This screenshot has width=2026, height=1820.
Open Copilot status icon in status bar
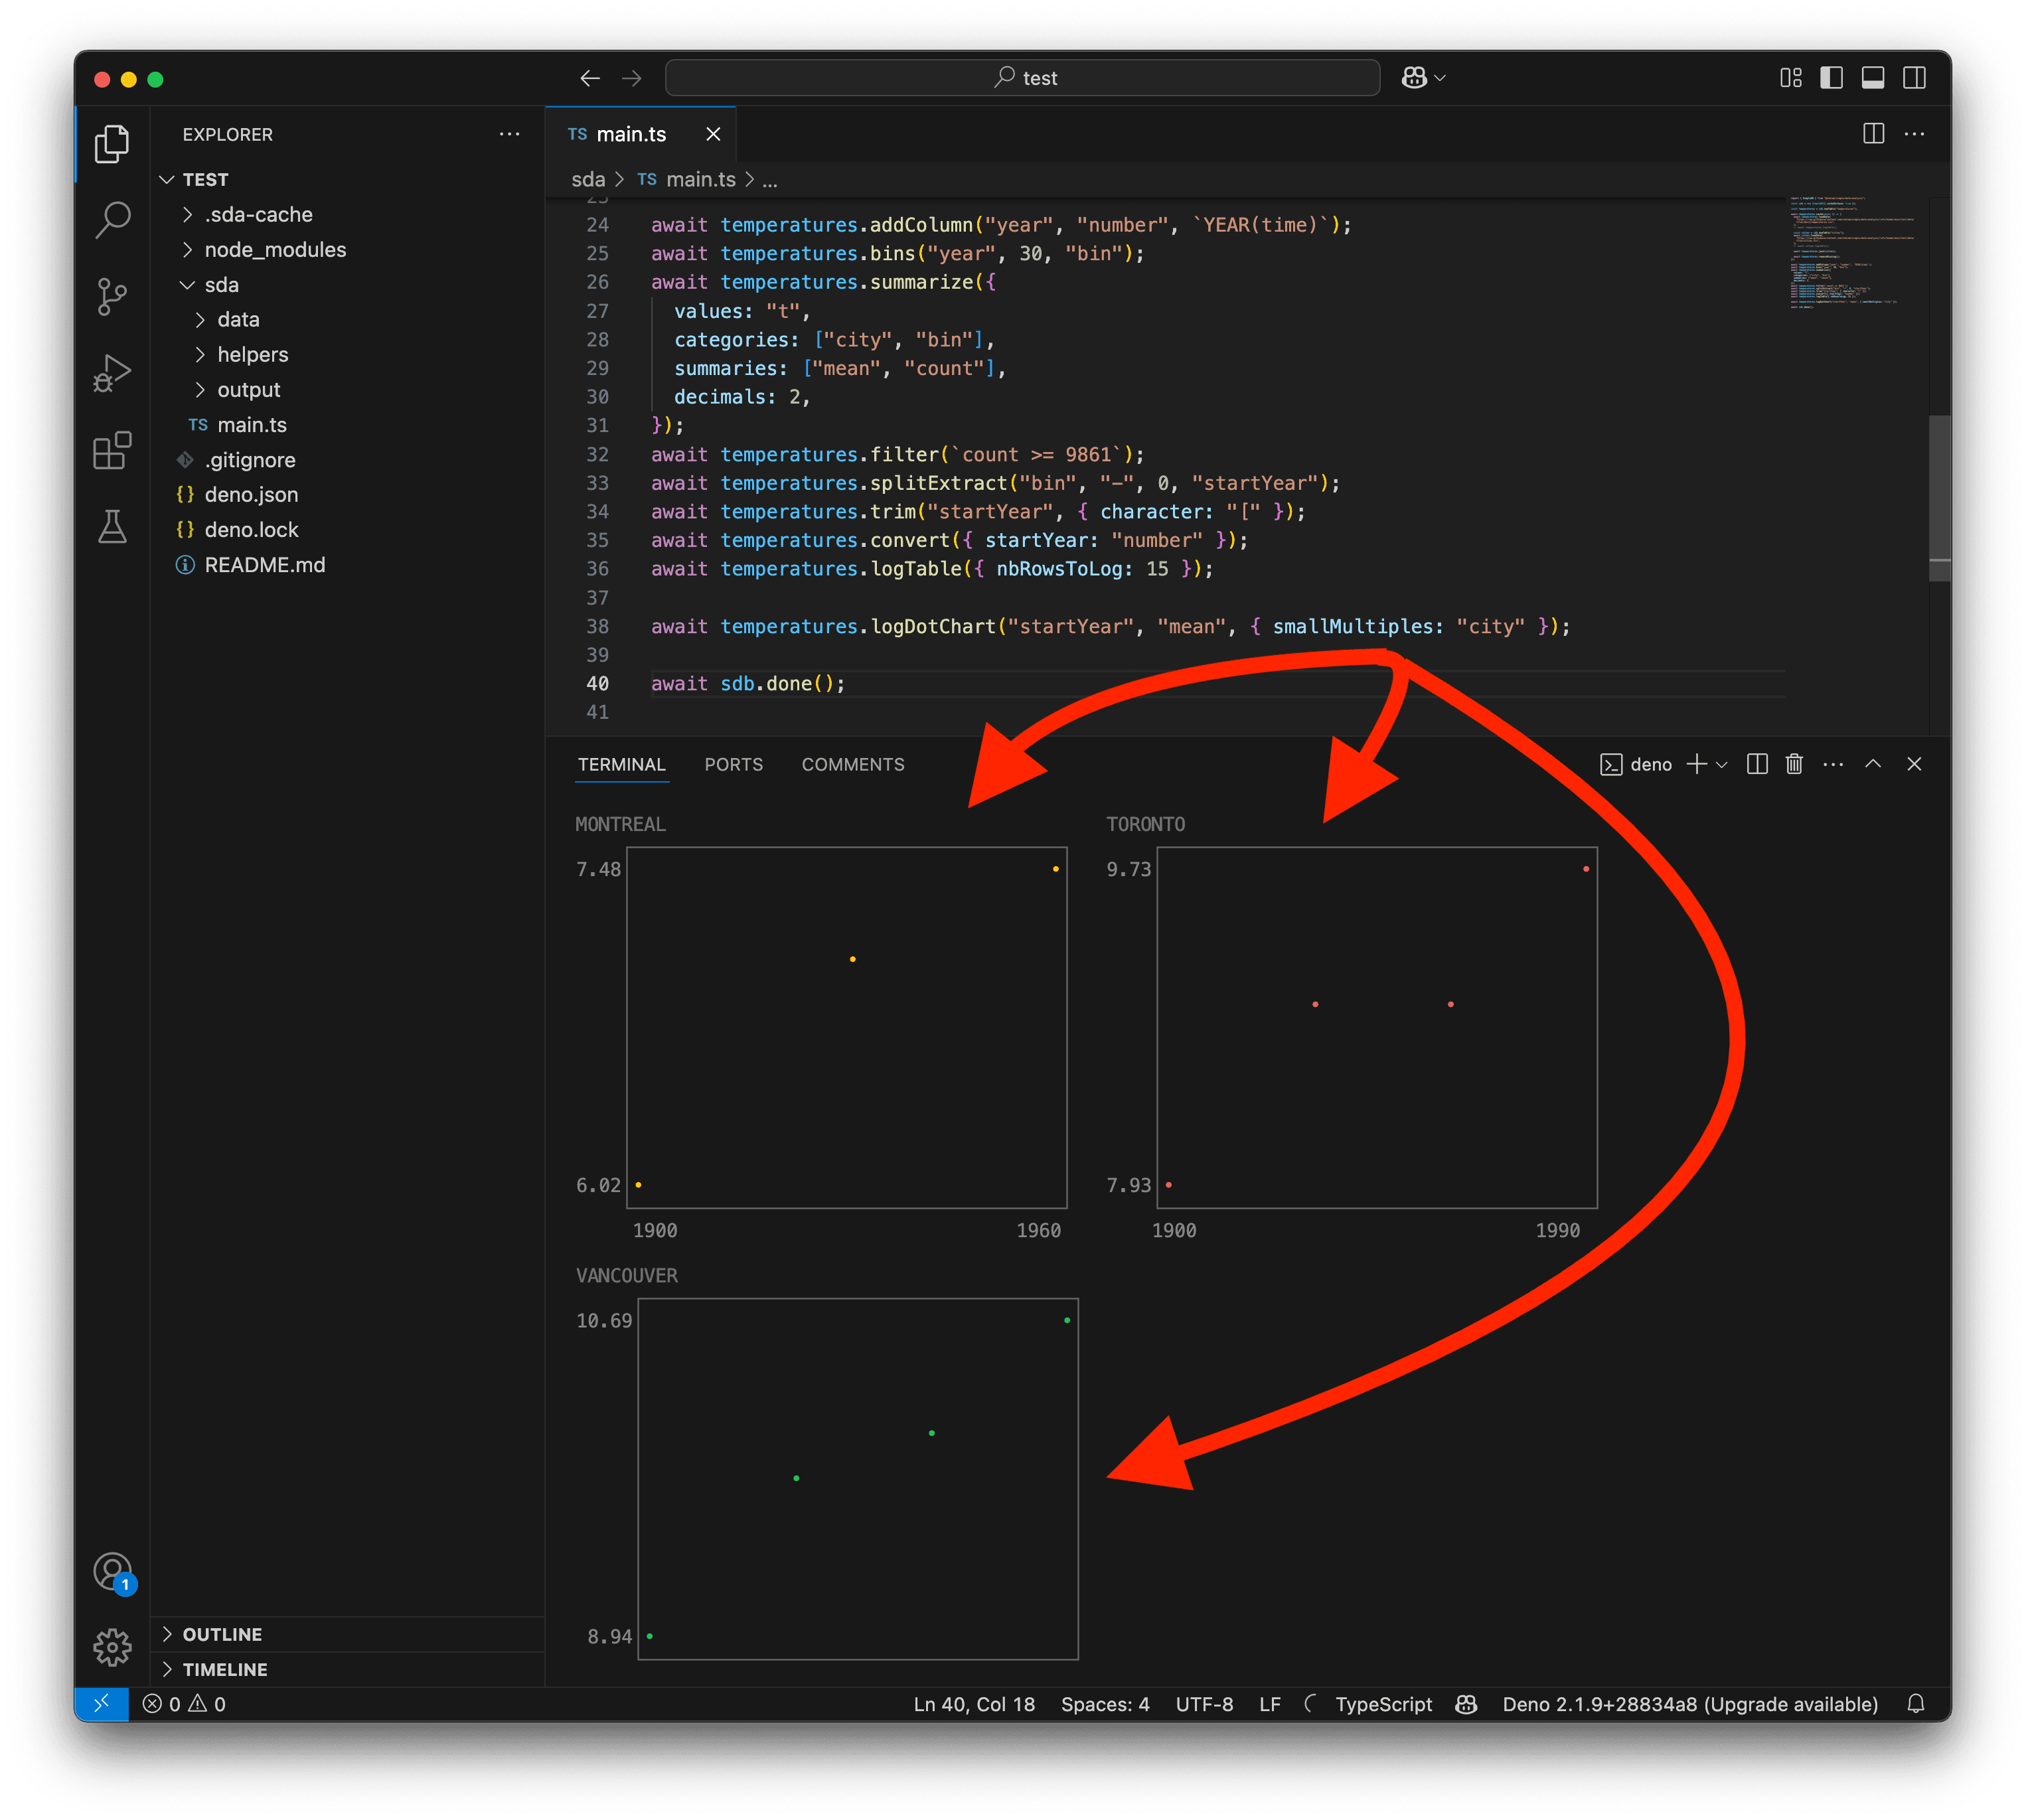1466,1704
